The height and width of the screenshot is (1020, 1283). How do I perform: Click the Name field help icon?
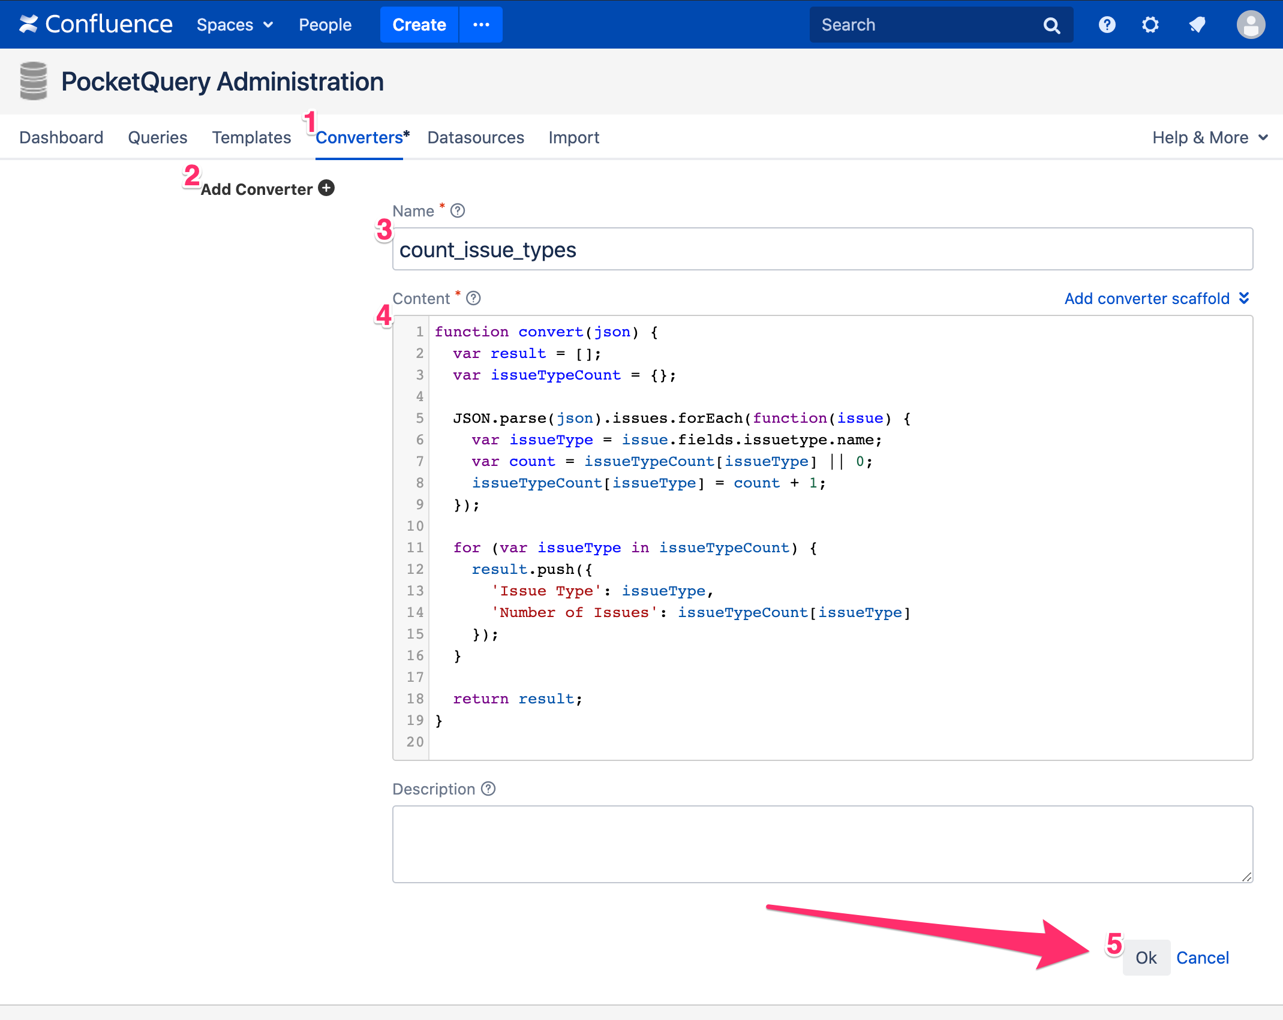458,210
